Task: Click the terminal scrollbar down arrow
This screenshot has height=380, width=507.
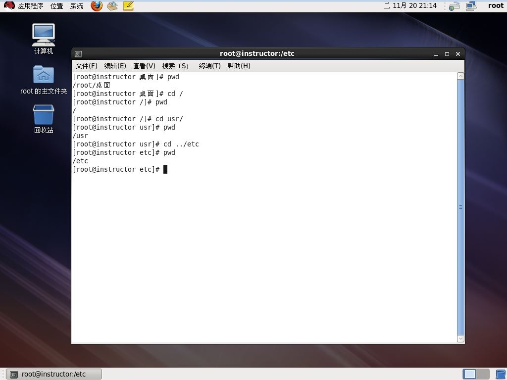Action: [x=461, y=338]
